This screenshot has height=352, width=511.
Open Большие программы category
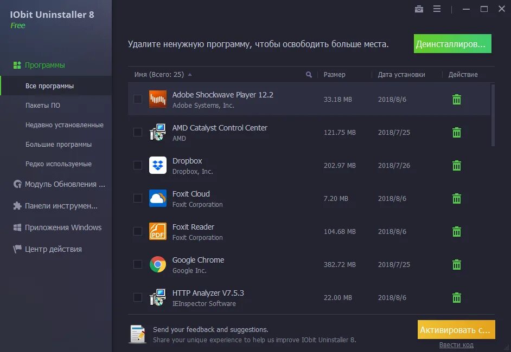pos(59,145)
